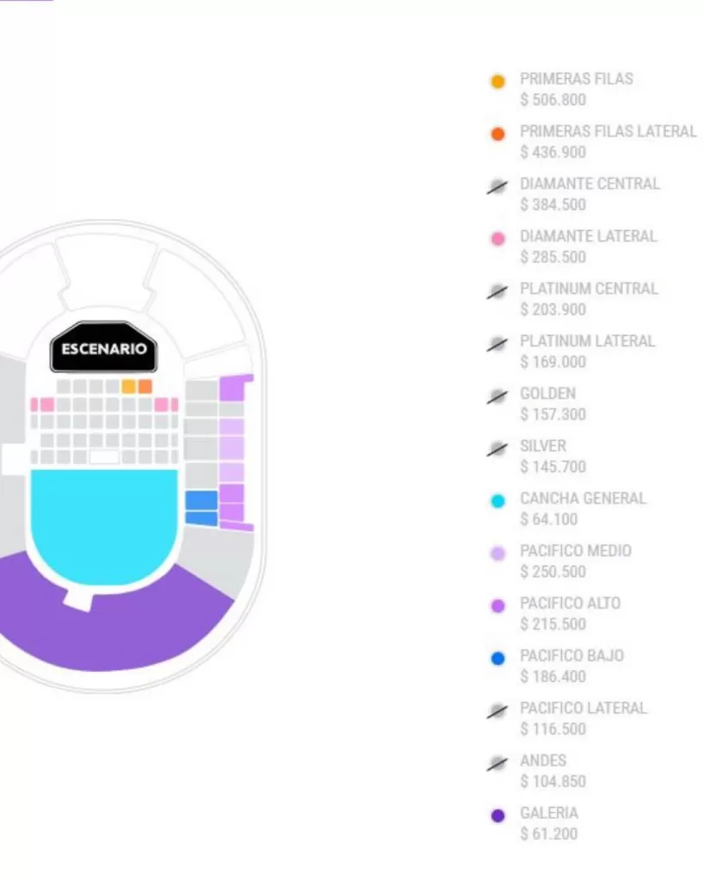This screenshot has width=704, height=880.
Task: Click the unavailable icon next to Golden
Action: point(497,396)
